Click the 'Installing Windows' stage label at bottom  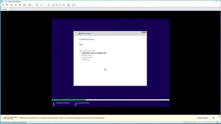tap(84, 103)
